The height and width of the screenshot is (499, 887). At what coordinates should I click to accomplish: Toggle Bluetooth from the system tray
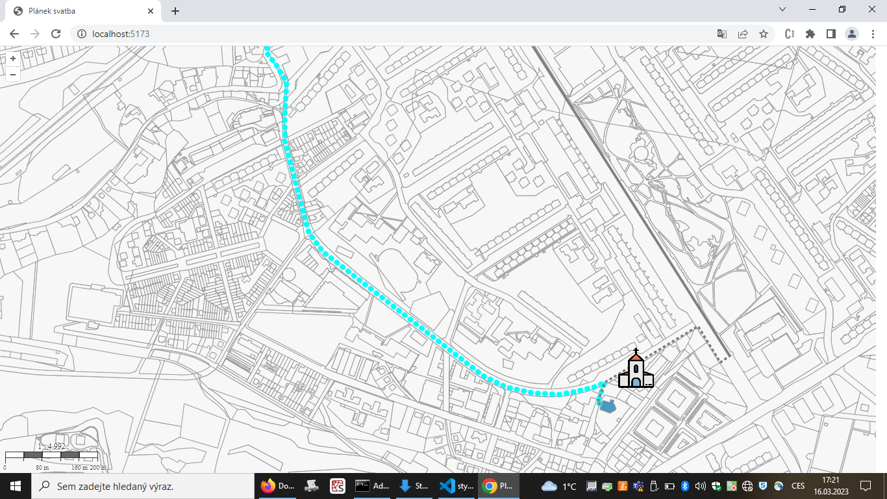[x=685, y=485]
